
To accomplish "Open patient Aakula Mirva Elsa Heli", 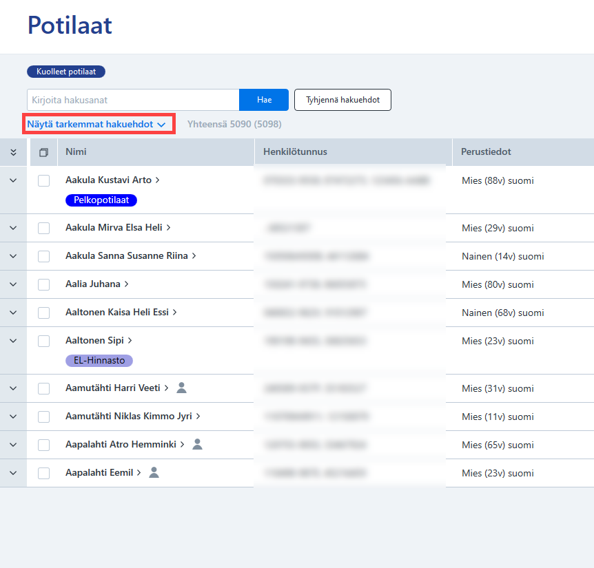I will (x=119, y=227).
